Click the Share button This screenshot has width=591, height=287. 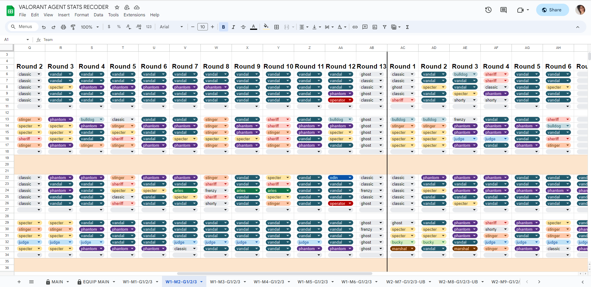tap(553, 10)
